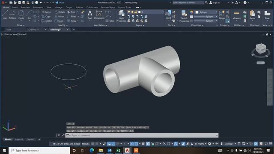
Task: Open object color ByLayer swatch dropdown
Action: pyautogui.click(x=206, y=12)
